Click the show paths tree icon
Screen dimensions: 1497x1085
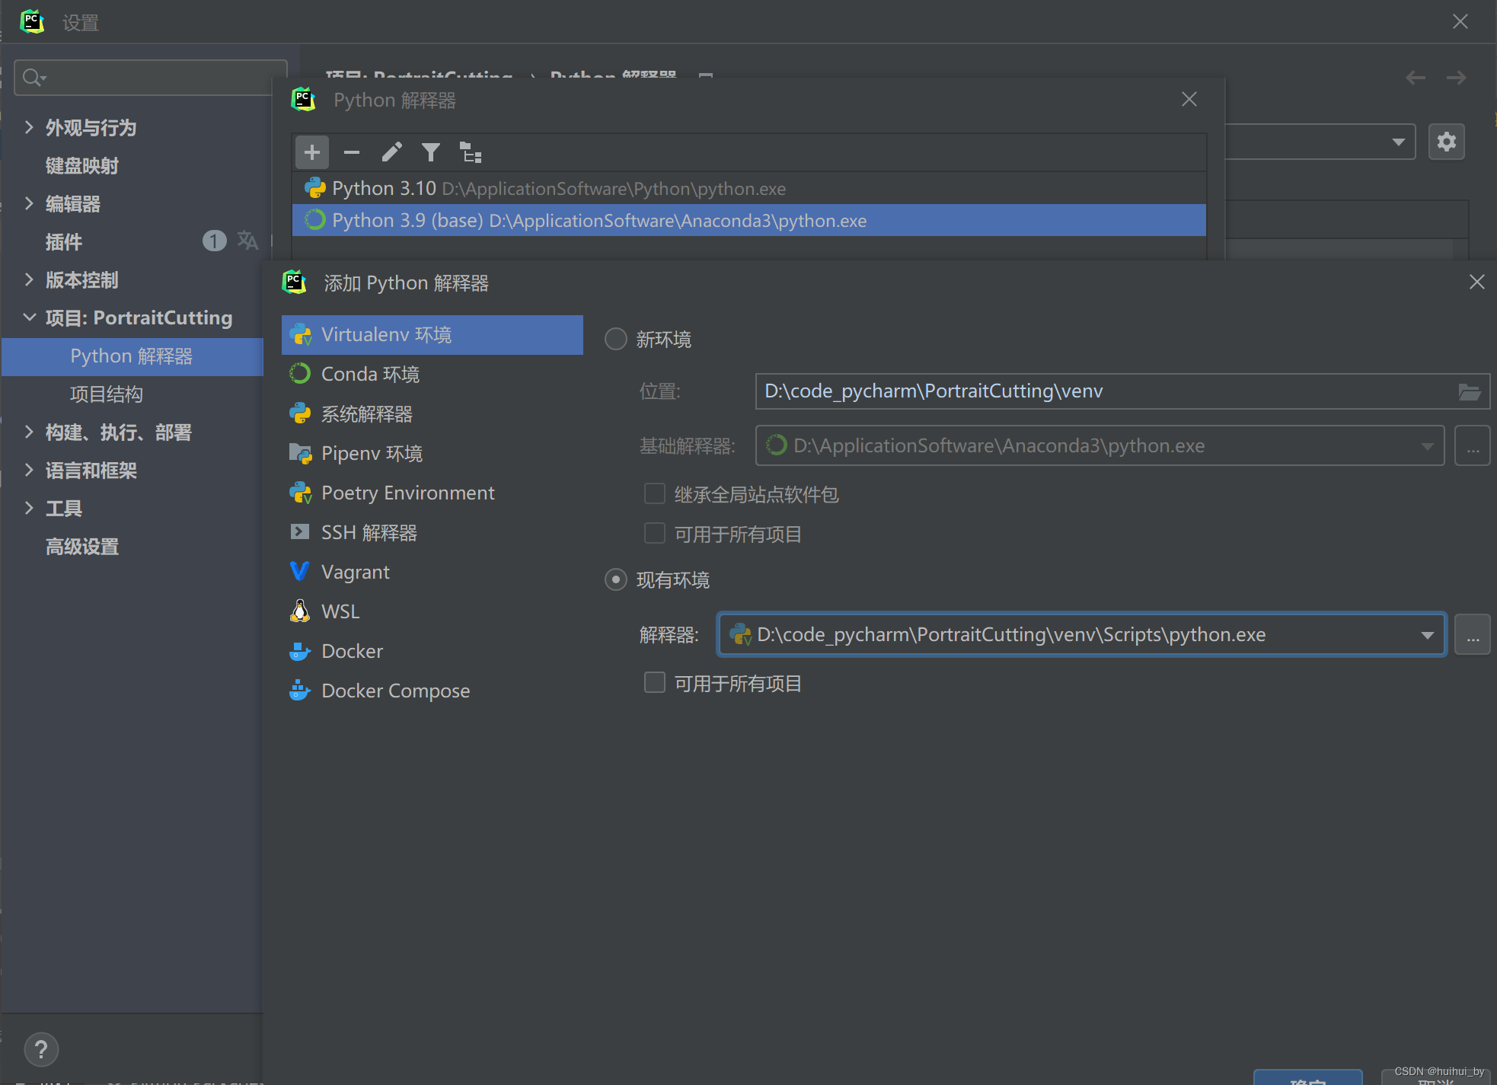(x=471, y=153)
